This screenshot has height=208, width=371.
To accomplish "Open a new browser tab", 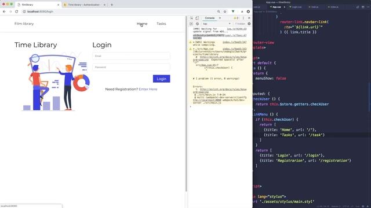I will [x=112, y=5].
